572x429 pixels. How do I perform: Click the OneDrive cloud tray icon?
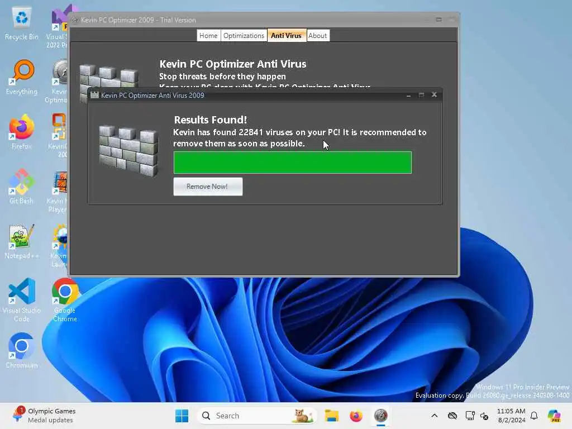click(x=452, y=416)
